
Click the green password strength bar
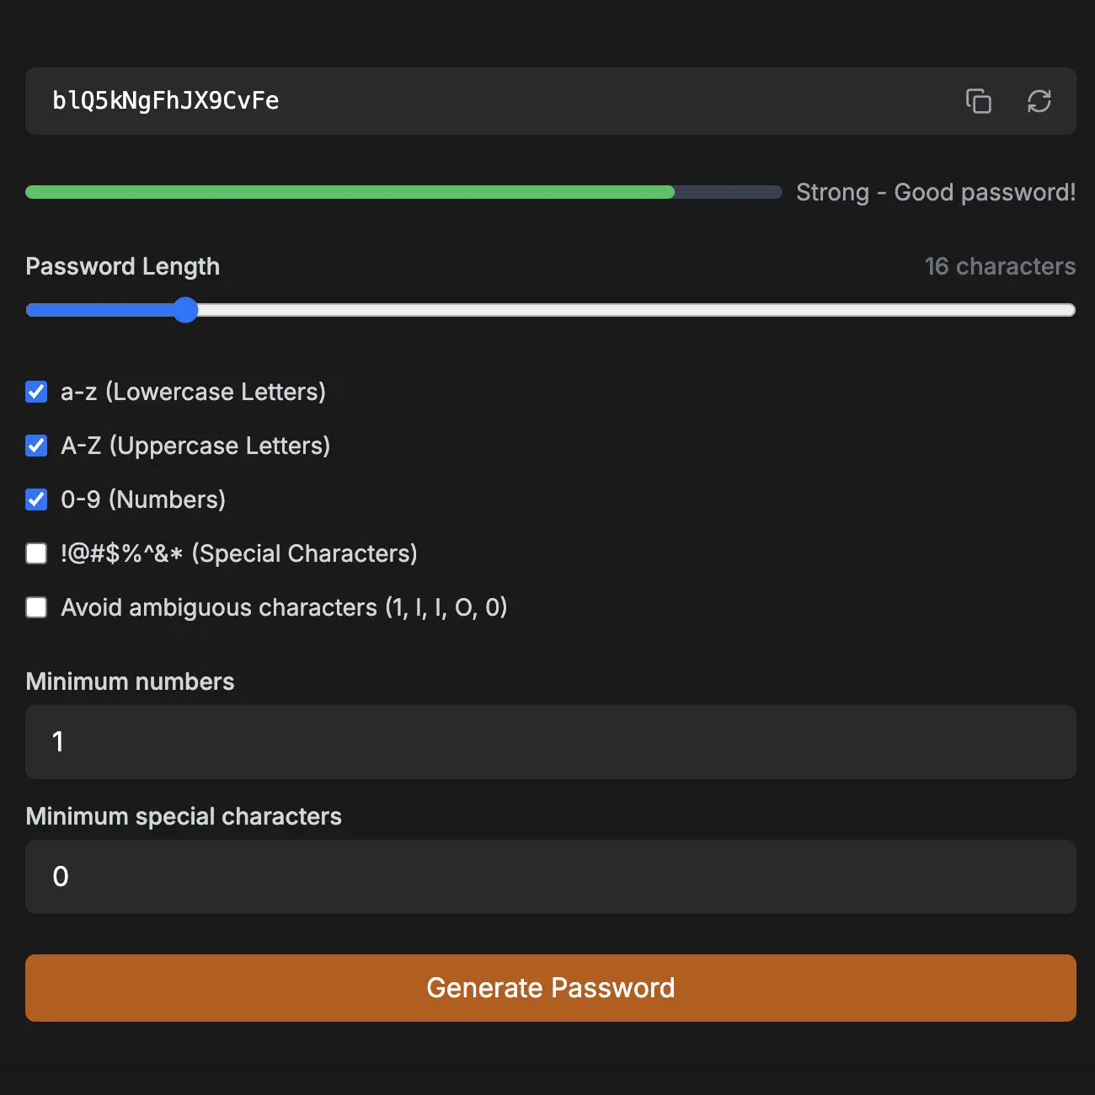click(x=350, y=192)
